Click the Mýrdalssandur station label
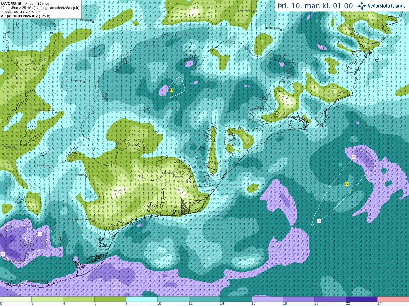This screenshot has width=409, height=306. click(x=35, y=281)
